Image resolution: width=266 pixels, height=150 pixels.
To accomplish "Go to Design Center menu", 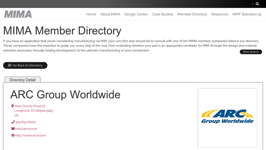I will pos(136,14).
